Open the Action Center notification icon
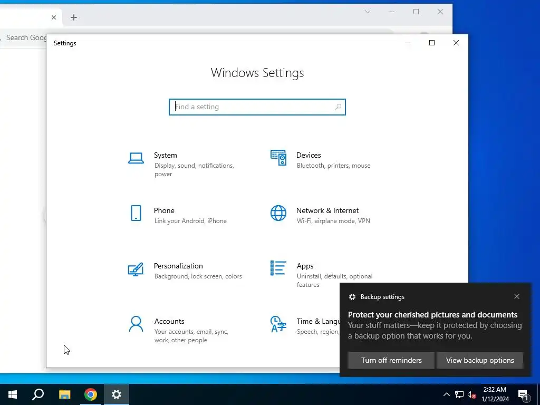The width and height of the screenshot is (540, 405). pos(524,395)
